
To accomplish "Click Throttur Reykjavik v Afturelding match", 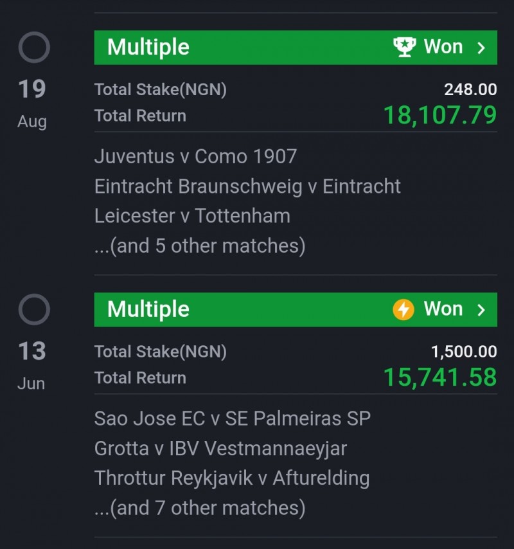I will coord(232,478).
